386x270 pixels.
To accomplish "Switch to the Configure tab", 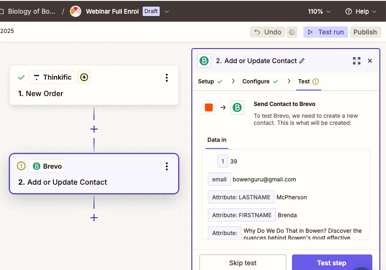I will tap(260, 82).
